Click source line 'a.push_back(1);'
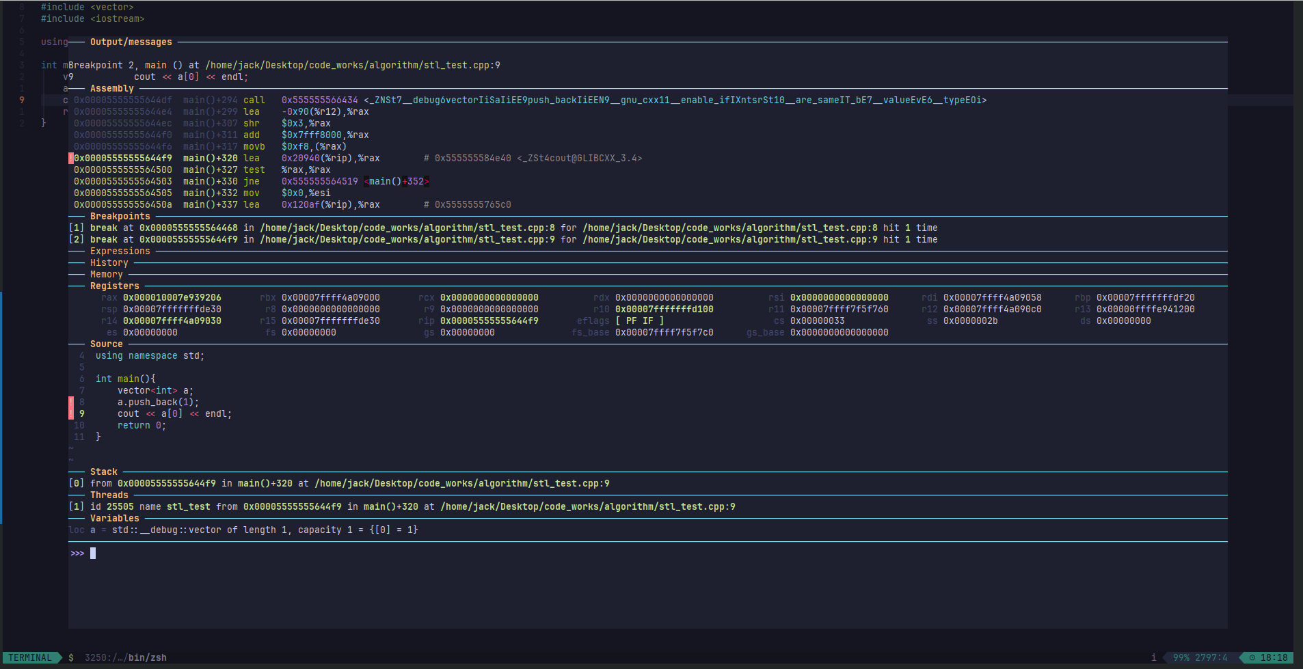The width and height of the screenshot is (1303, 669). [159, 402]
